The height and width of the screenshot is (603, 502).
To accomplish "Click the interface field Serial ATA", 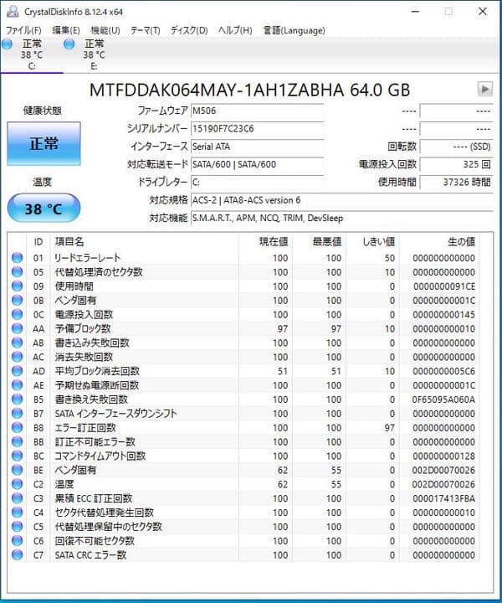I will point(257,147).
